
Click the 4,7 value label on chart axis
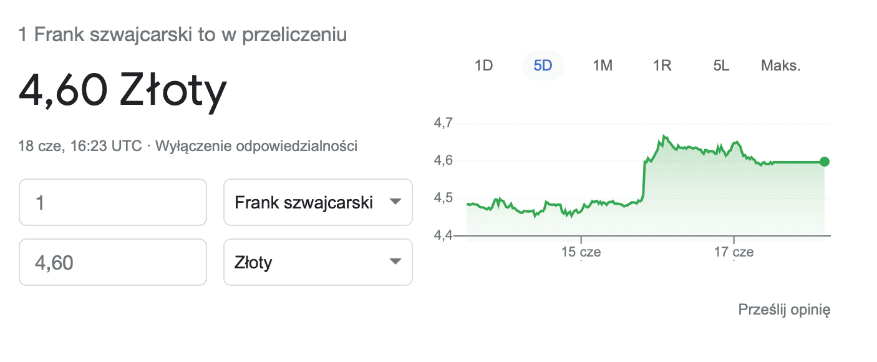click(443, 124)
